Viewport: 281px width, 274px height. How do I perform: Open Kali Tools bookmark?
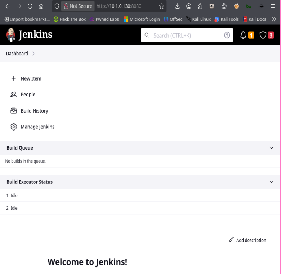227,19
